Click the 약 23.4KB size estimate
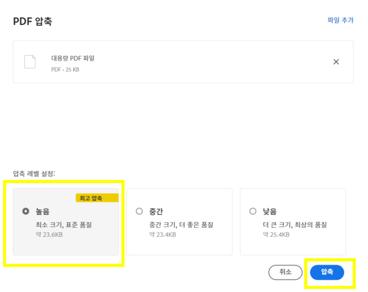The image size is (368, 292). pyautogui.click(x=163, y=234)
